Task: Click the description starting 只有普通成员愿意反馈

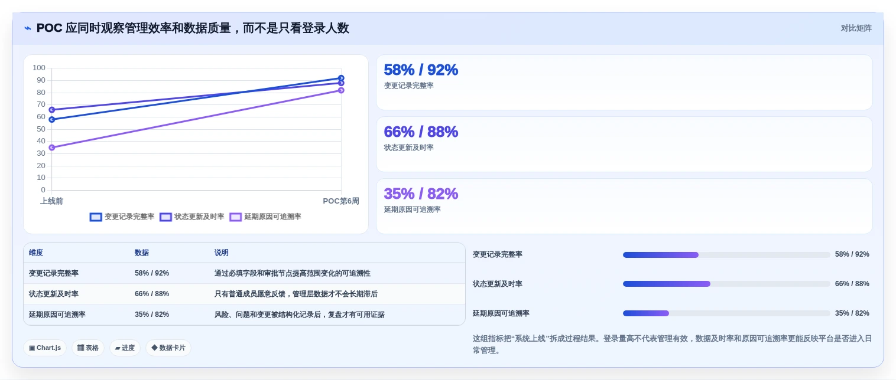Action: (296, 294)
